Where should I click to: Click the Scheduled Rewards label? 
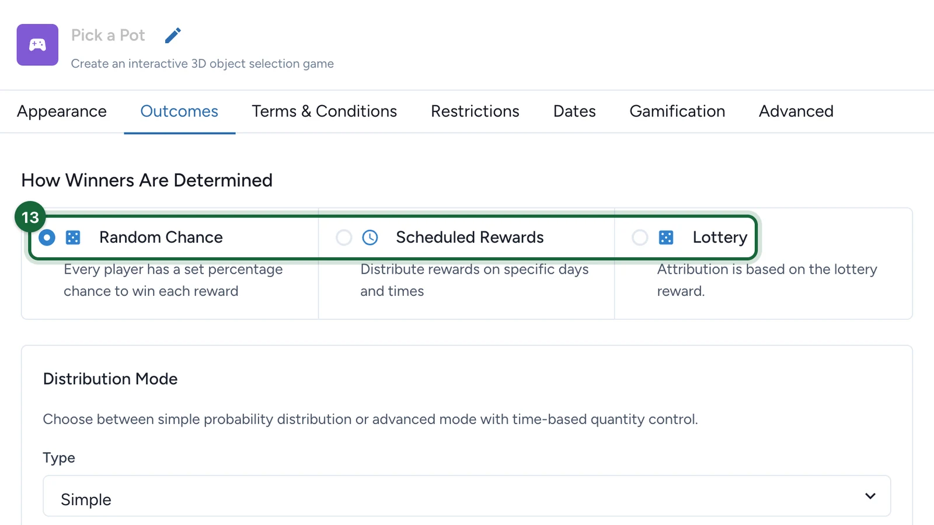coord(470,237)
